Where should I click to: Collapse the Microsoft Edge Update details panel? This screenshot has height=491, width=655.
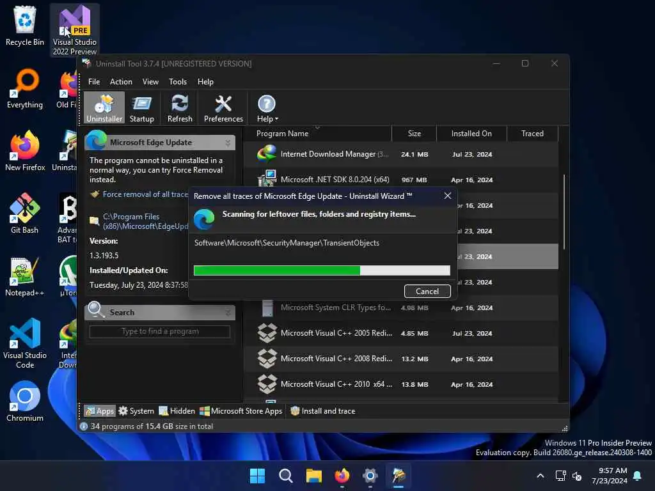(228, 143)
